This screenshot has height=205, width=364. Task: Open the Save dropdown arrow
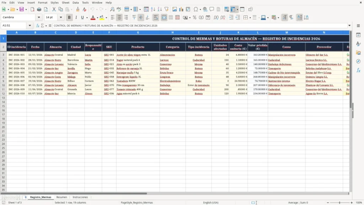click(26, 10)
